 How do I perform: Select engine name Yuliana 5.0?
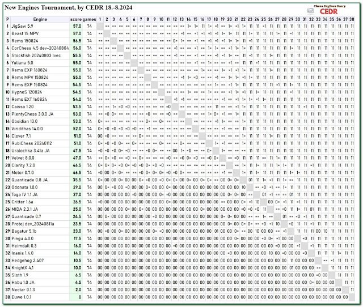click(x=22, y=63)
